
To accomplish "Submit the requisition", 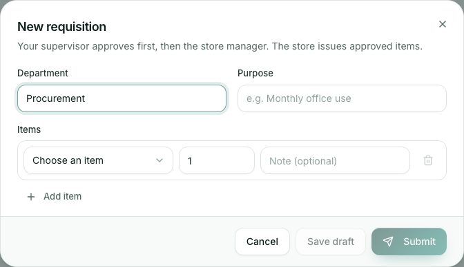I will (409, 242).
